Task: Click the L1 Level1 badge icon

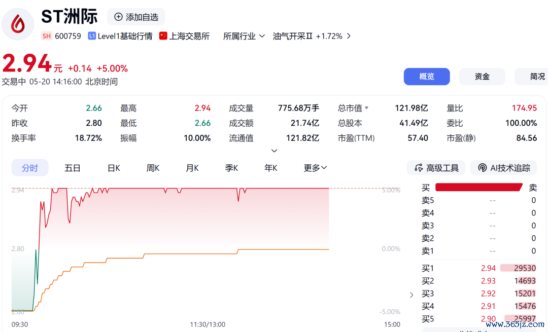Action: 92,36
